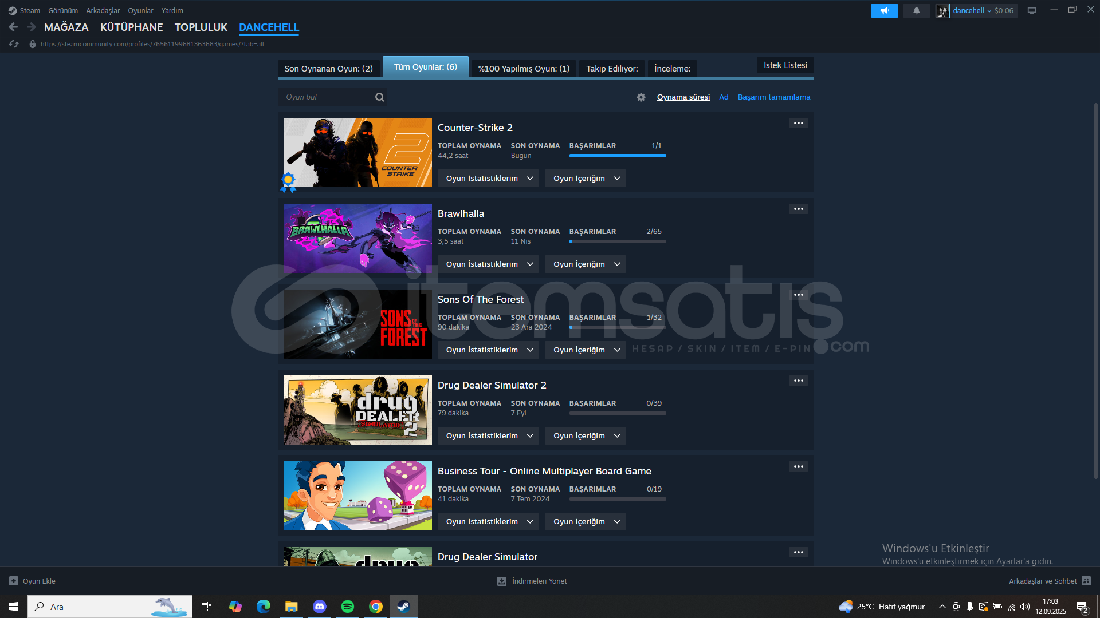Switch to Son Oynanan Oyun tab
The height and width of the screenshot is (618, 1100).
click(329, 69)
